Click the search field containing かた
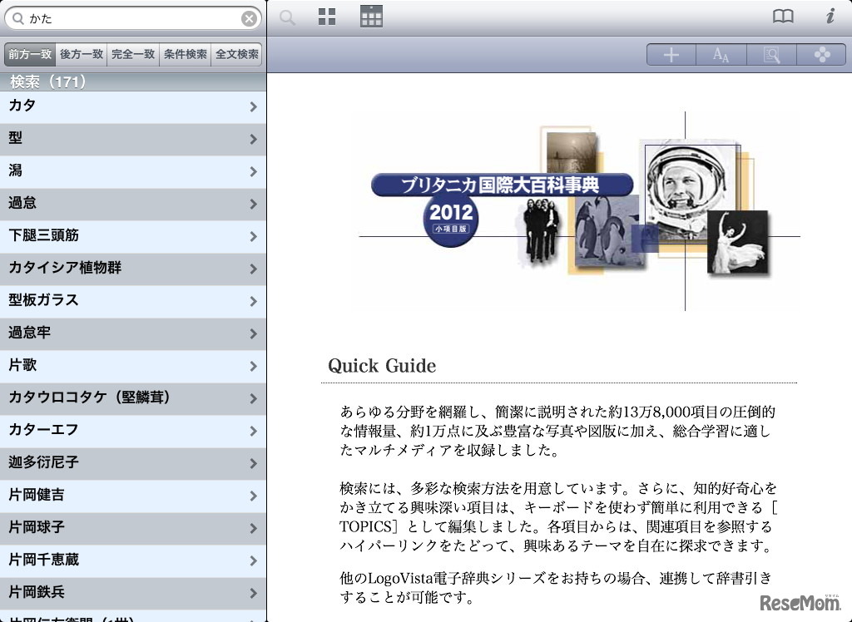The width and height of the screenshot is (852, 622). 133,18
